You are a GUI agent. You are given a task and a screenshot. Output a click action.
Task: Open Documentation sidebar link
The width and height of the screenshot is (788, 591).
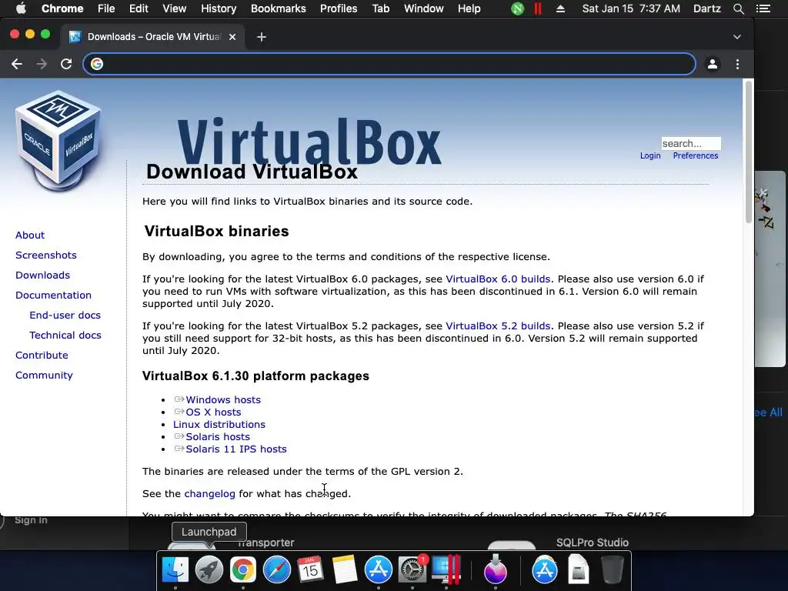53,295
